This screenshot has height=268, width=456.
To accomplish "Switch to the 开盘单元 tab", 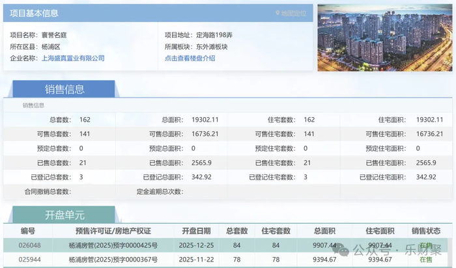I will pyautogui.click(x=64, y=215).
